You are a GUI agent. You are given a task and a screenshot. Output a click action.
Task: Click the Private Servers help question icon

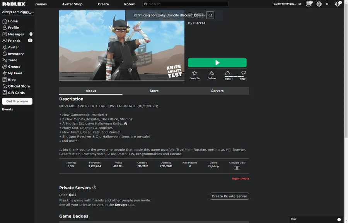click(x=94, y=187)
